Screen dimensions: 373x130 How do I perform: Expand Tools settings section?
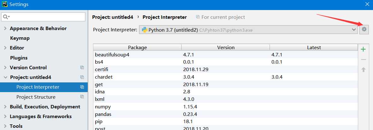click(x=5, y=126)
